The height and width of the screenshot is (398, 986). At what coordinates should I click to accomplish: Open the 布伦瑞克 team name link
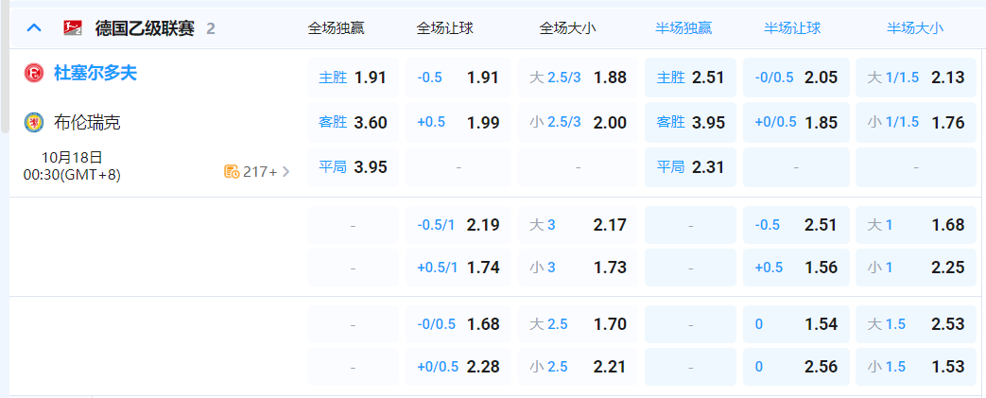pyautogui.click(x=87, y=122)
